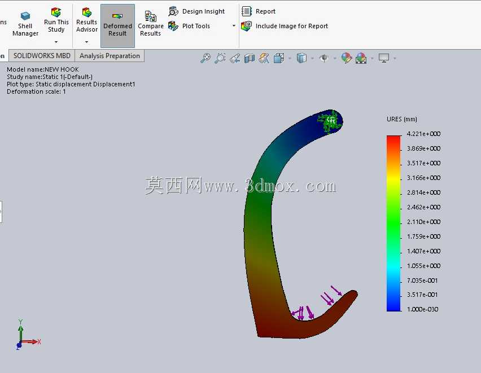Click the legend value 3.869e+000
This screenshot has height=373, width=481.
(x=423, y=148)
